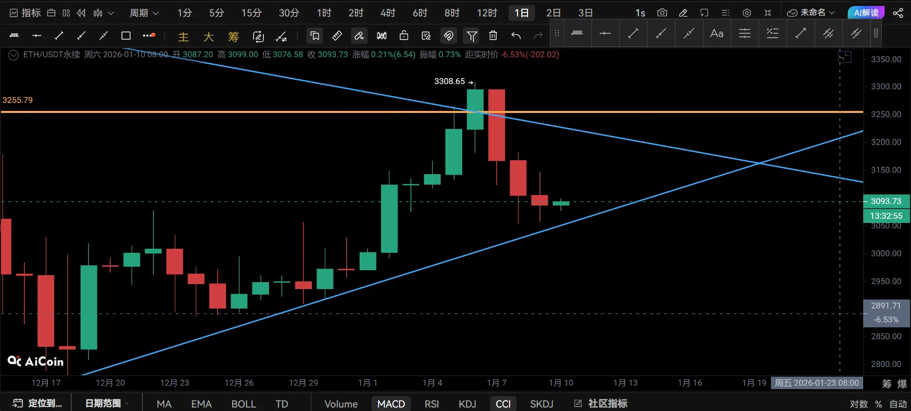Expand the 未命名 layout dropdown
This screenshot has width=911, height=411.
pyautogui.click(x=811, y=13)
